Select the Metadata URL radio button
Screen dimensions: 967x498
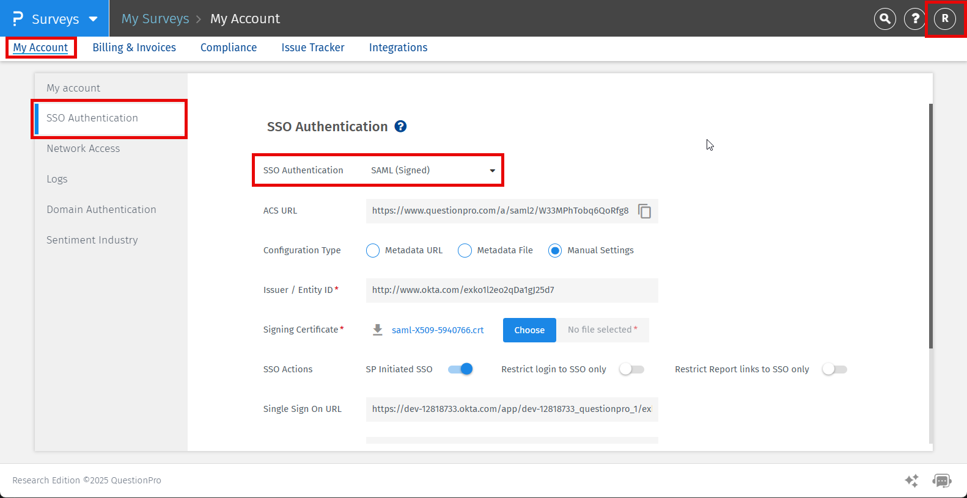373,251
